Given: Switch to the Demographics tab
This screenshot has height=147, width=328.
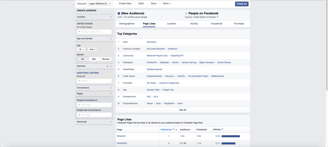Looking at the screenshot, I should tap(127, 24).
